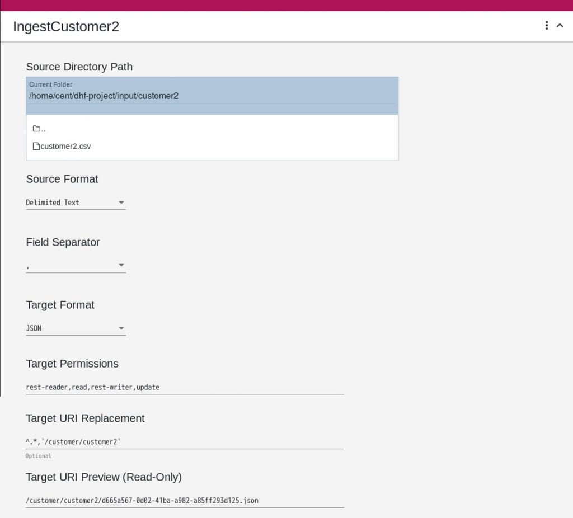Click the parent folder icon
573x518 pixels.
(37, 129)
